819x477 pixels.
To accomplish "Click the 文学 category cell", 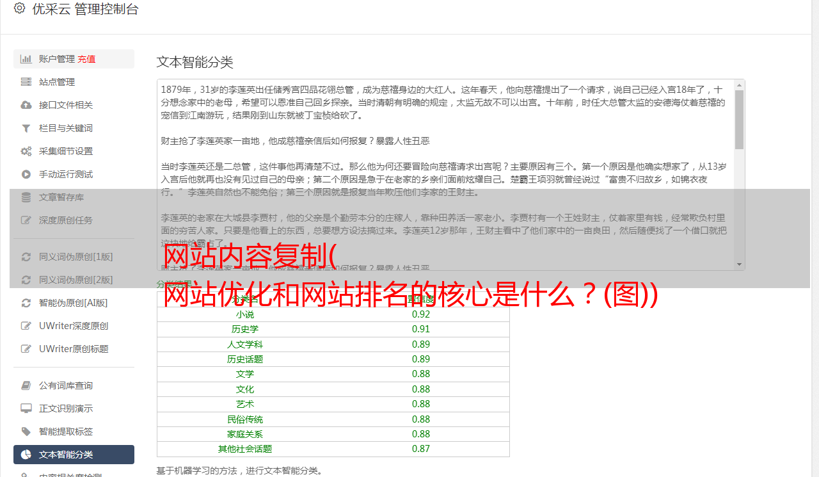I will (x=245, y=374).
